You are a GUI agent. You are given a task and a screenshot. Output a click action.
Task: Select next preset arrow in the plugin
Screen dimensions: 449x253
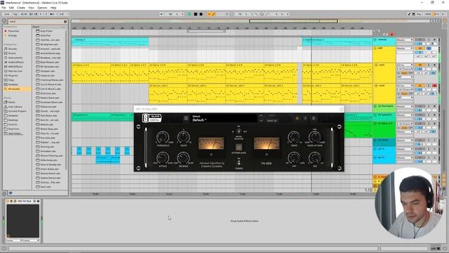[x=261, y=121]
